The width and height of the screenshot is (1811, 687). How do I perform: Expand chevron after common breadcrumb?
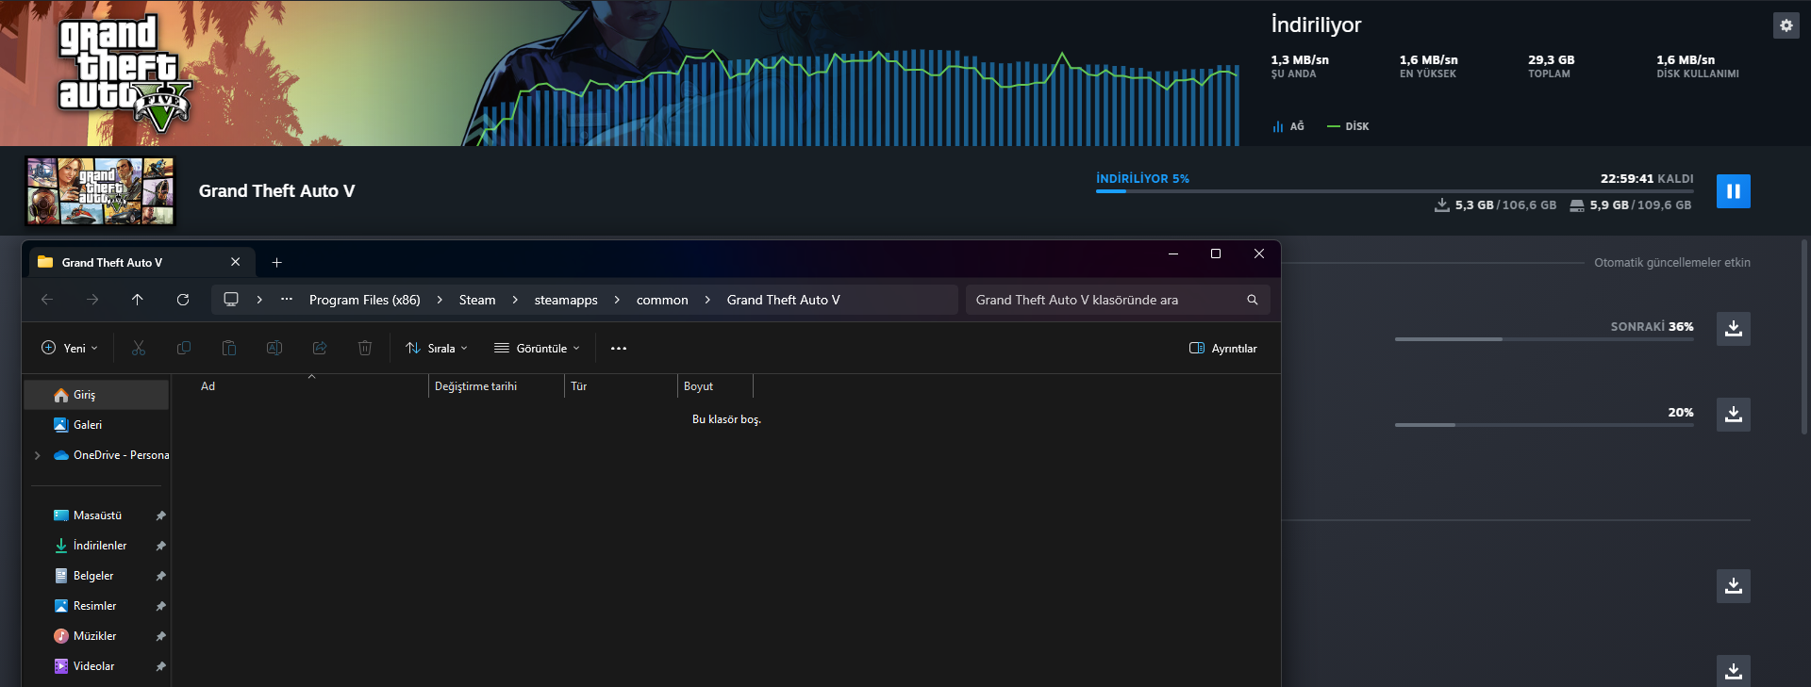pos(707,300)
